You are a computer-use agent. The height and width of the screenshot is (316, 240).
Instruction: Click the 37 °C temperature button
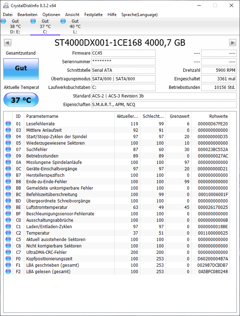coord(21,100)
